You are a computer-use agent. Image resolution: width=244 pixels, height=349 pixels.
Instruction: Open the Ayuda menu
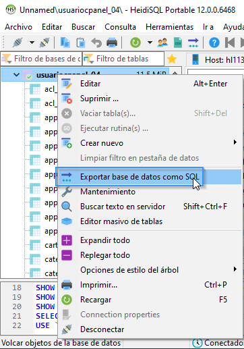tap(233, 27)
